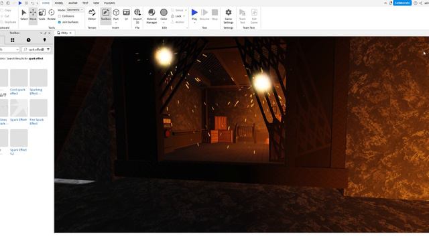Viewport: 429px width, 241px height.
Task: Enable the Collisions checkbox
Action: [x=60, y=16]
